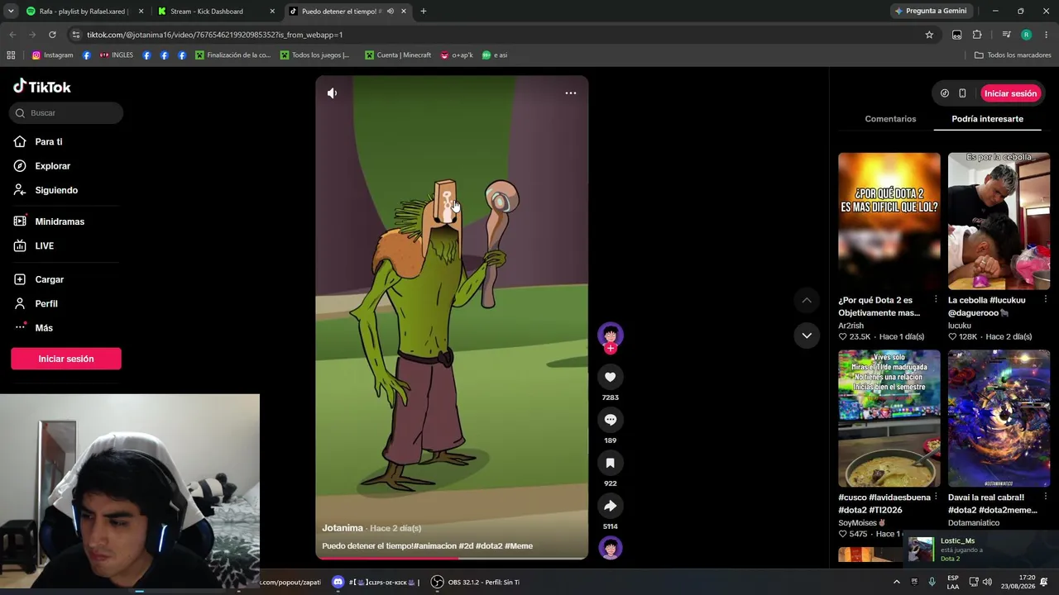Open options for '#cusco #lavidaesbuena' video

click(936, 497)
